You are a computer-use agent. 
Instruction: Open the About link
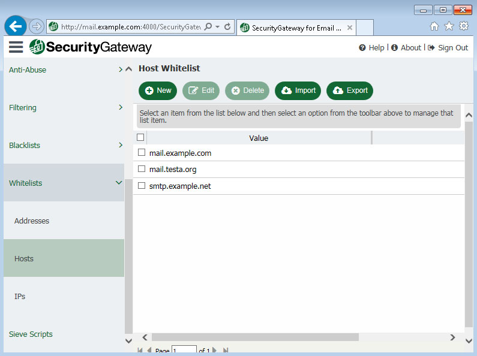(x=410, y=48)
